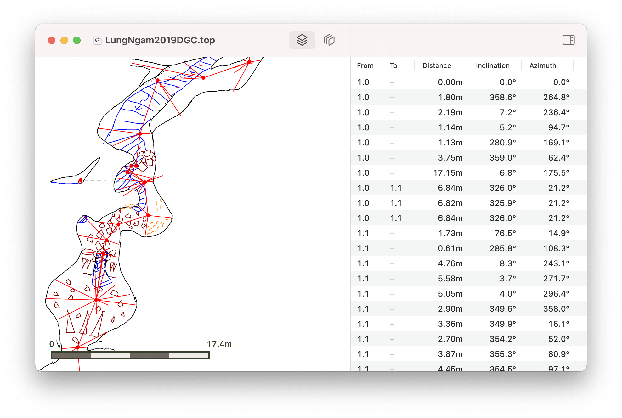Click the Azimuth column header
Viewport: 622px width, 418px height.
pyautogui.click(x=542, y=65)
